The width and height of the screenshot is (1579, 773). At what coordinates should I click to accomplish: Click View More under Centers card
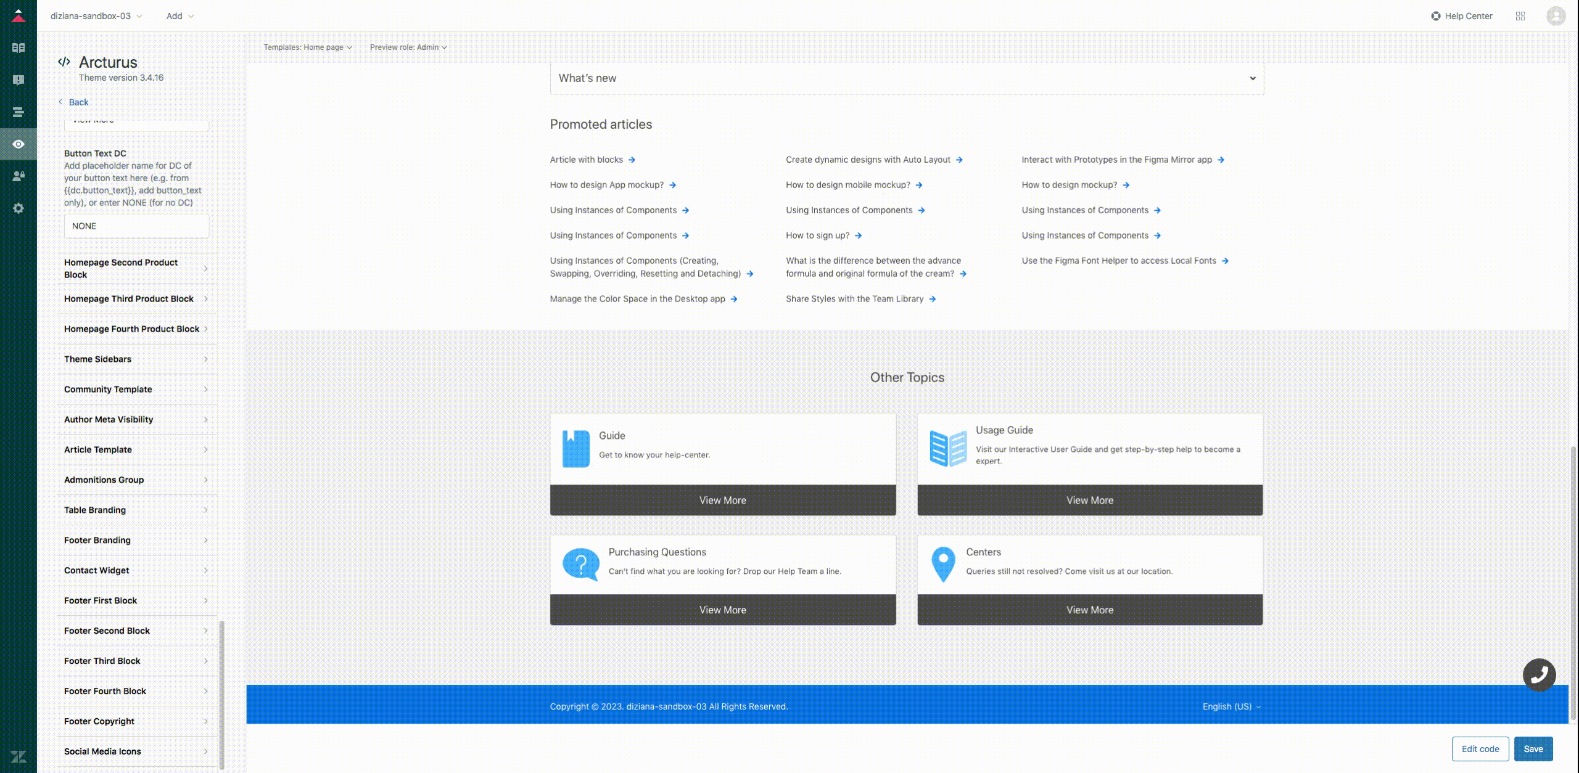pos(1090,610)
